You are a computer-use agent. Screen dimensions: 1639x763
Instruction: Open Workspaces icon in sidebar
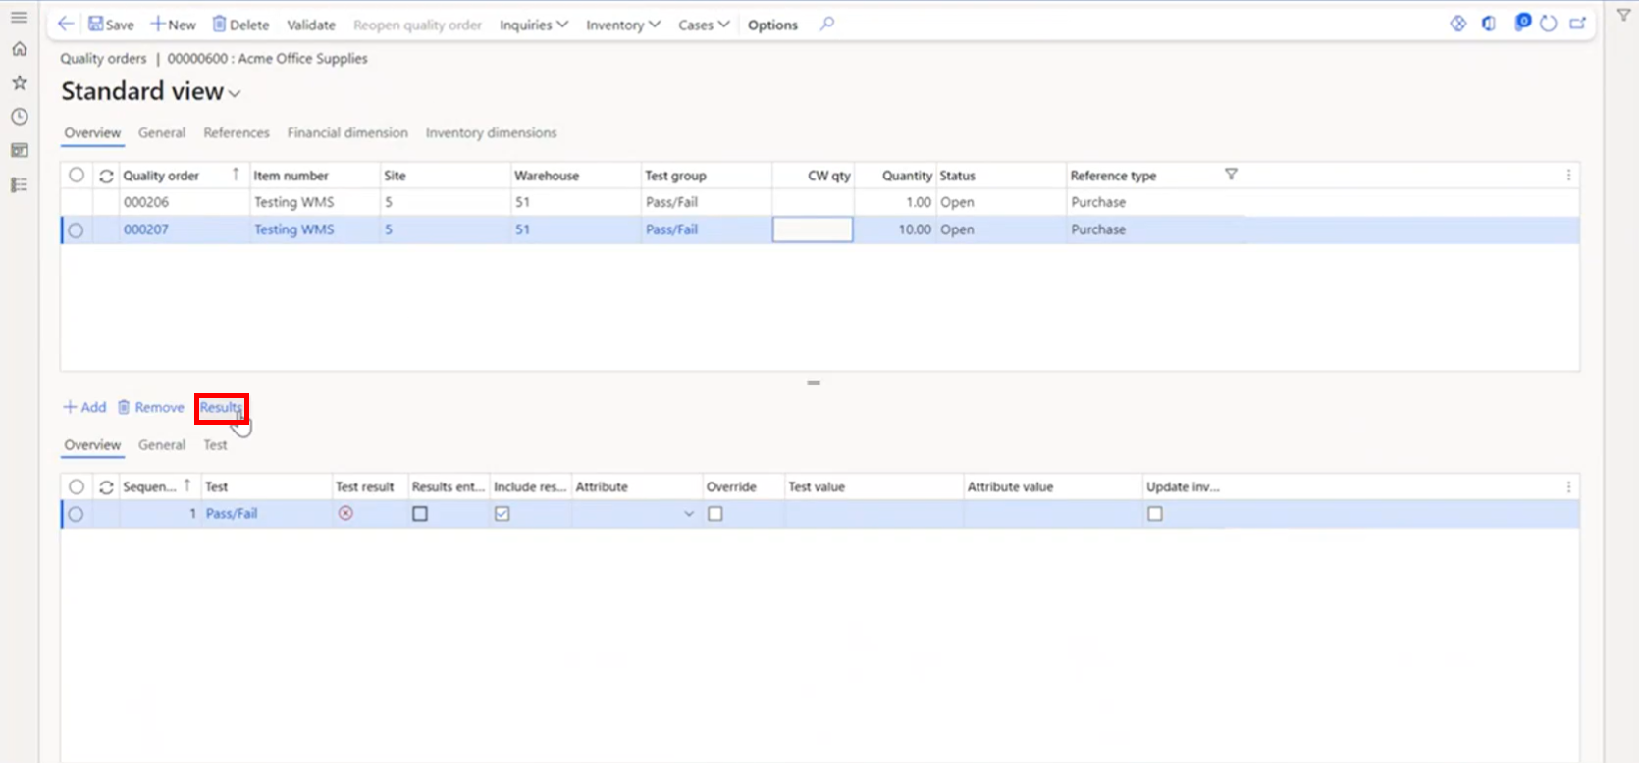click(x=19, y=151)
